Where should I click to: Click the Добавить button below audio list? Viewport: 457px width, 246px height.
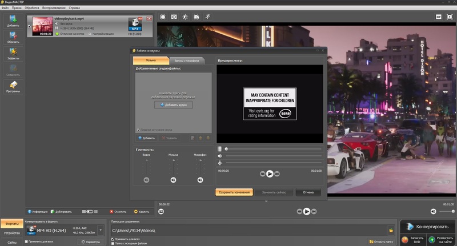pos(147,138)
